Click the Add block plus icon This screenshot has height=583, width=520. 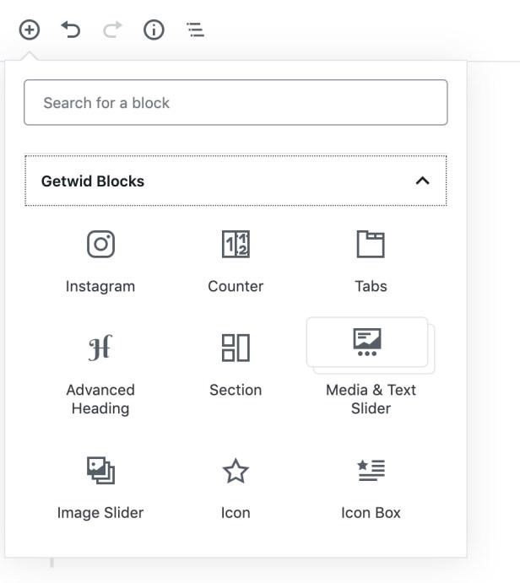click(x=30, y=30)
